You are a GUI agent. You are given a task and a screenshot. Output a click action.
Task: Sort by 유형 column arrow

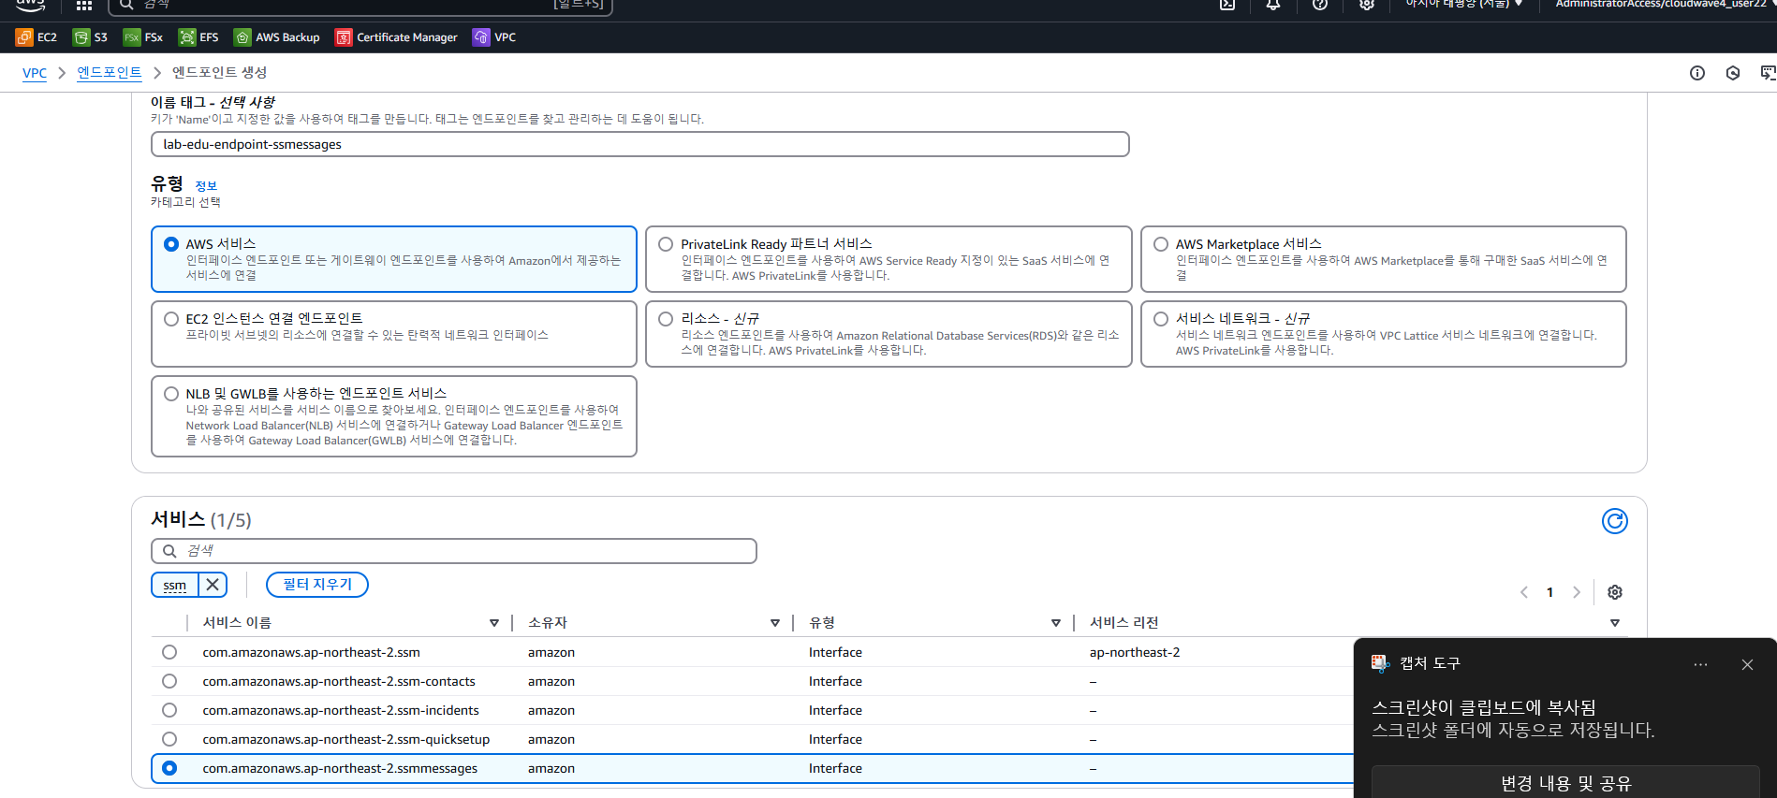pos(1056,623)
